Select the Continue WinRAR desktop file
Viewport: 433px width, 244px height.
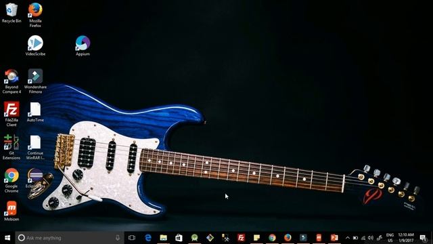[x=35, y=147]
